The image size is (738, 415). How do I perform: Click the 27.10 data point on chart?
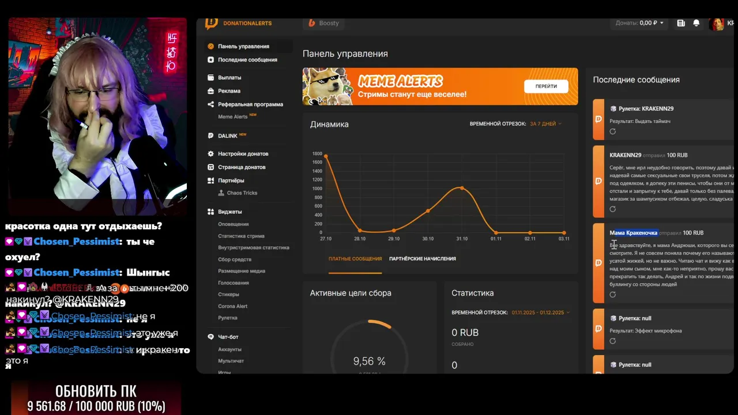[x=326, y=156]
